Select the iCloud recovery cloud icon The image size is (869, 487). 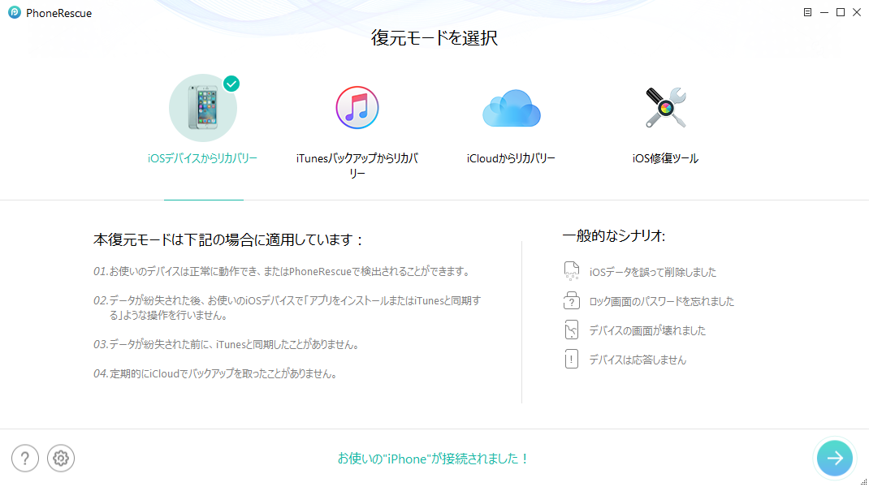511,108
